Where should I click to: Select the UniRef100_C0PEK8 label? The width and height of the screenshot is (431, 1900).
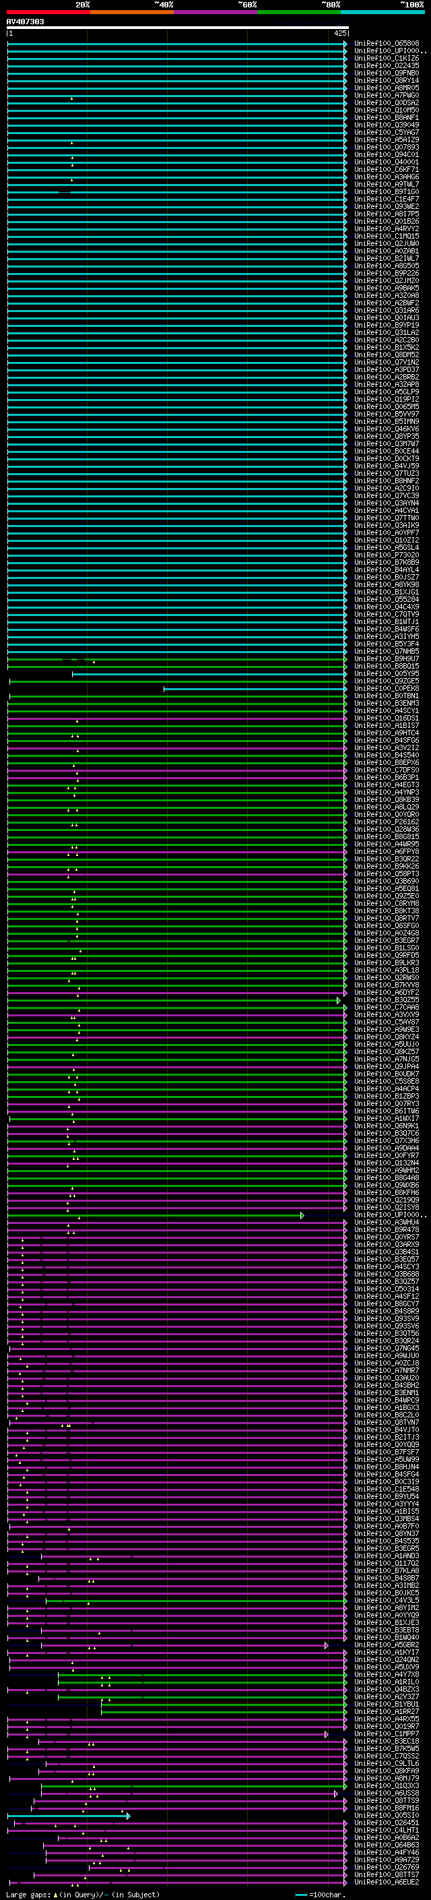coord(387,688)
